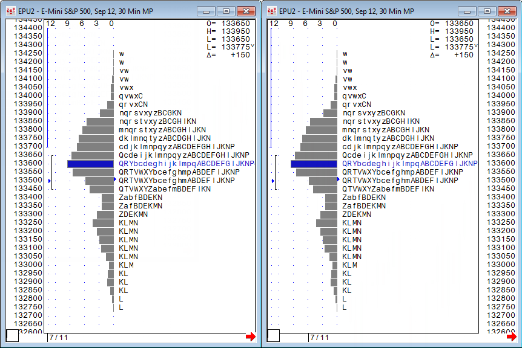Maximize the left EPU2 chart window
The image size is (522, 348).
point(226,11)
